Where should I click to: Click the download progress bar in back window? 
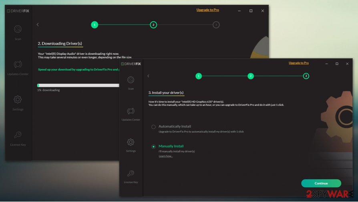(78, 85)
